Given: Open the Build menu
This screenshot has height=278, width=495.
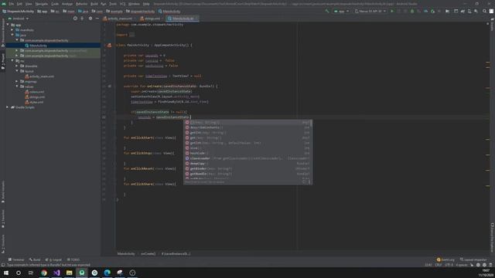Looking at the screenshot, I should 94,4.
